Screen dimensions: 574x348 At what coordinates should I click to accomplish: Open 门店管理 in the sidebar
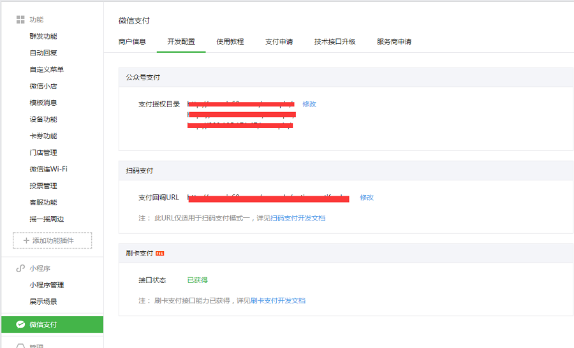tap(43, 152)
